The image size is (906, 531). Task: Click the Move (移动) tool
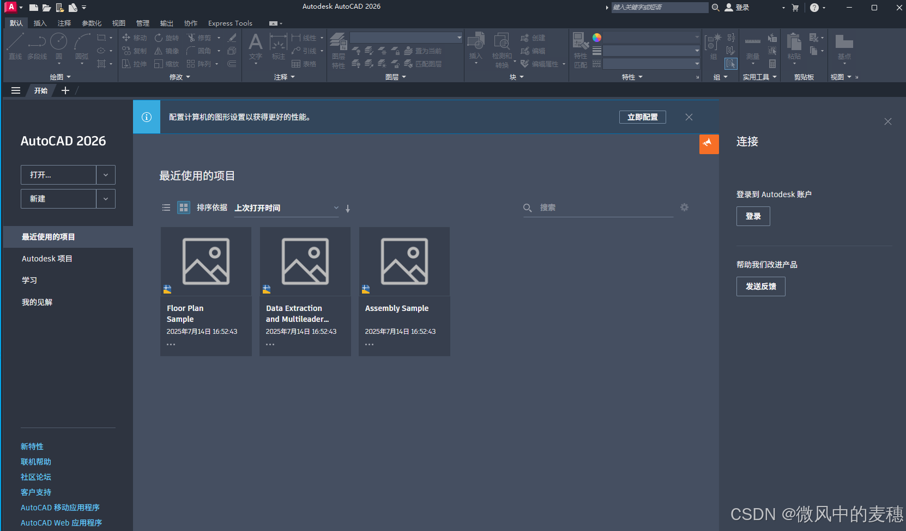click(x=135, y=38)
